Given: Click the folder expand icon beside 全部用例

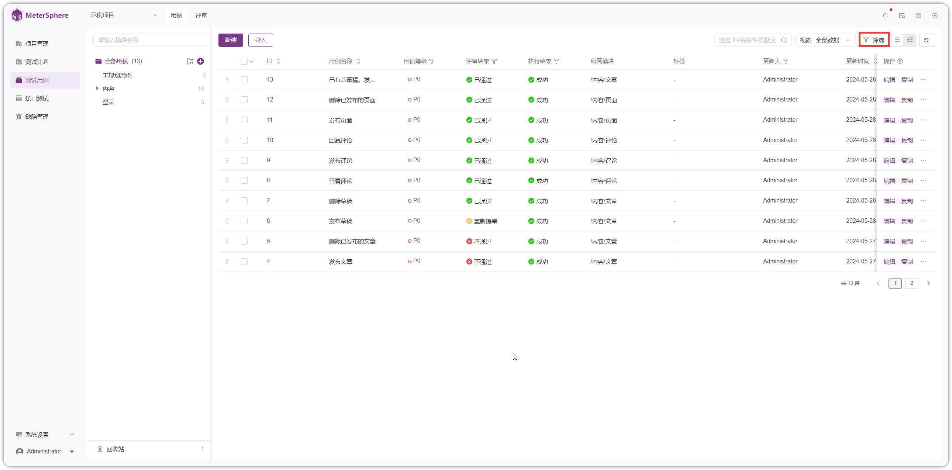Looking at the screenshot, I should click(x=190, y=61).
